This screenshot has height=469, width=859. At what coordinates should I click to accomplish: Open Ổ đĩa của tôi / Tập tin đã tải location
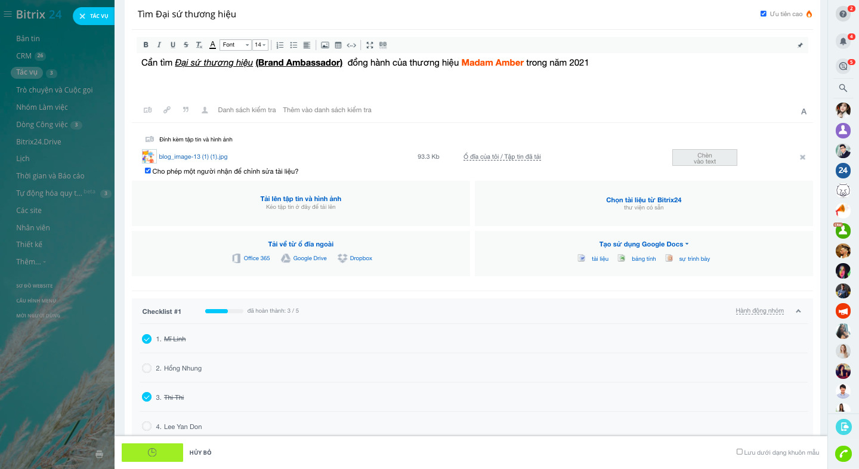[502, 157]
